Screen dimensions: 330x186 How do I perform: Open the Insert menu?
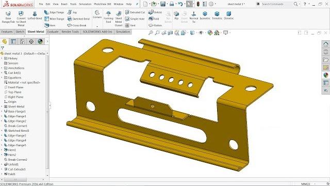coord(64,4)
